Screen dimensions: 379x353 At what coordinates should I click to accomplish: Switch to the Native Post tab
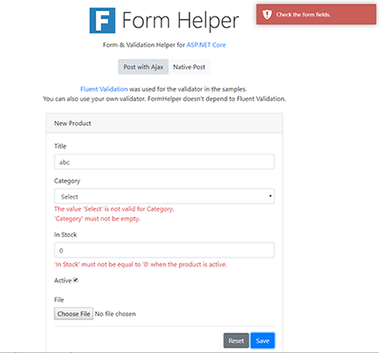[189, 67]
